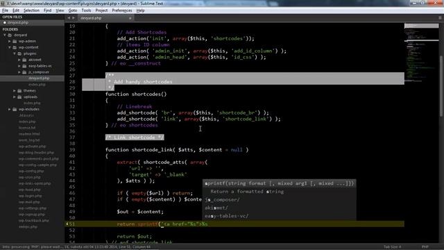Click the themes folder icon
444x250 pixels.
pyautogui.click(x=19, y=91)
